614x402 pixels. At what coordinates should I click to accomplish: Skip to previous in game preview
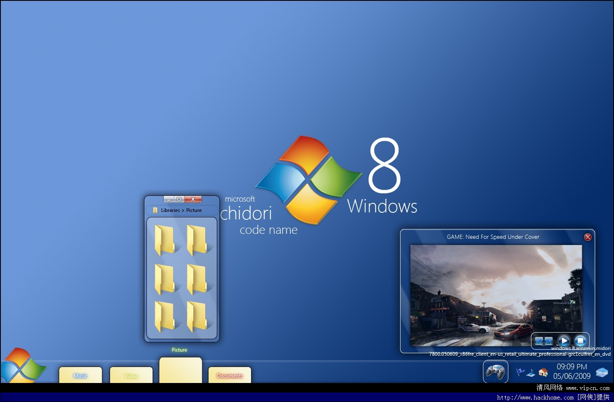coord(539,341)
